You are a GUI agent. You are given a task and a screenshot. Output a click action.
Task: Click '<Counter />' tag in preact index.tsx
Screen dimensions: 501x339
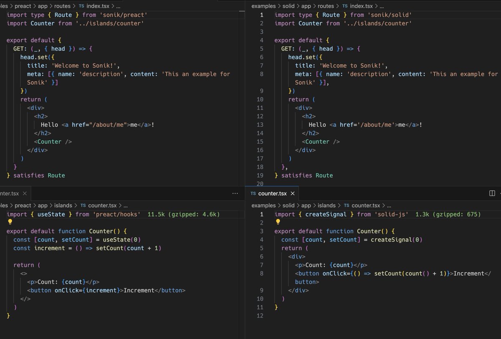click(x=53, y=142)
